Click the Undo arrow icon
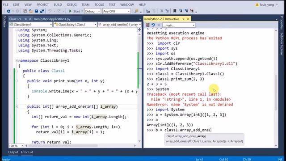This screenshot has height=161, width=286. [50, 11]
